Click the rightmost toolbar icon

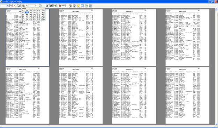click(x=90, y=6)
